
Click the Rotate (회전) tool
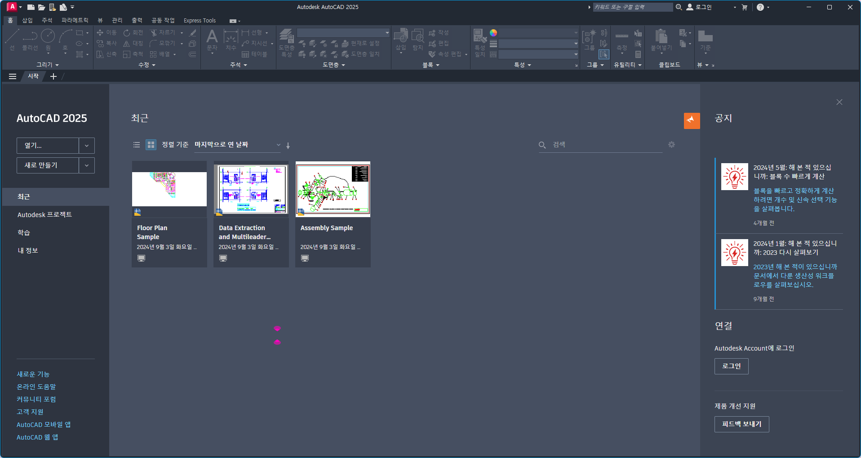click(x=133, y=32)
